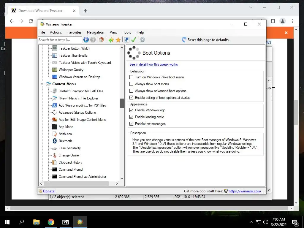Image resolution: width=304 pixels, height=228 pixels.
Task: Uncheck Enable text messages
Action: click(132, 123)
